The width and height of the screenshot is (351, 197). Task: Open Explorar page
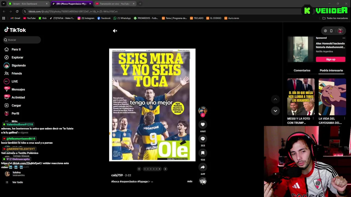[x=17, y=57]
